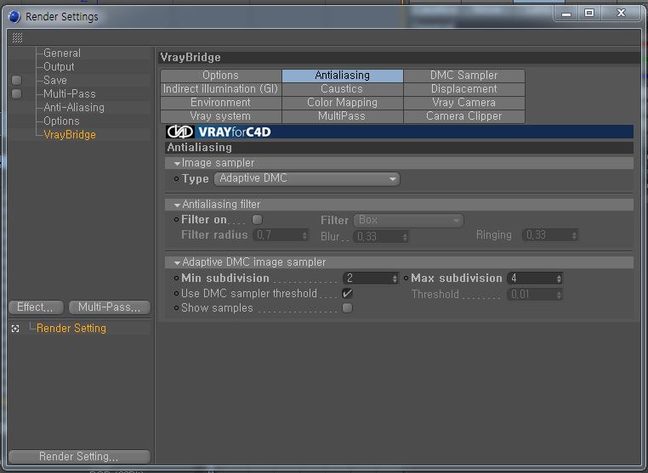
Task: Enable the Multi-Pass checkbox in left list
Action: pos(16,93)
